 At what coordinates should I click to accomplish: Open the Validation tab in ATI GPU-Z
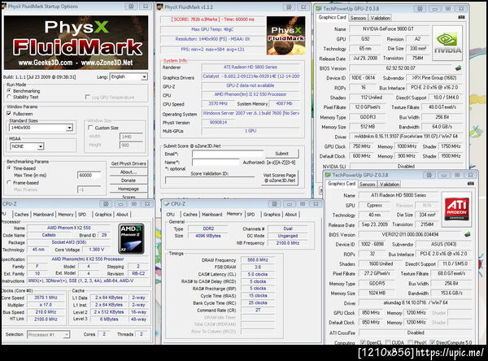(x=390, y=185)
